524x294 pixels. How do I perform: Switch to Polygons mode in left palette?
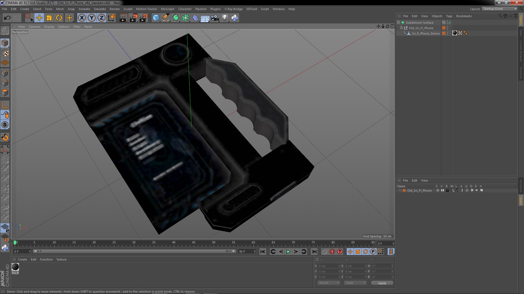pyautogui.click(x=5, y=93)
